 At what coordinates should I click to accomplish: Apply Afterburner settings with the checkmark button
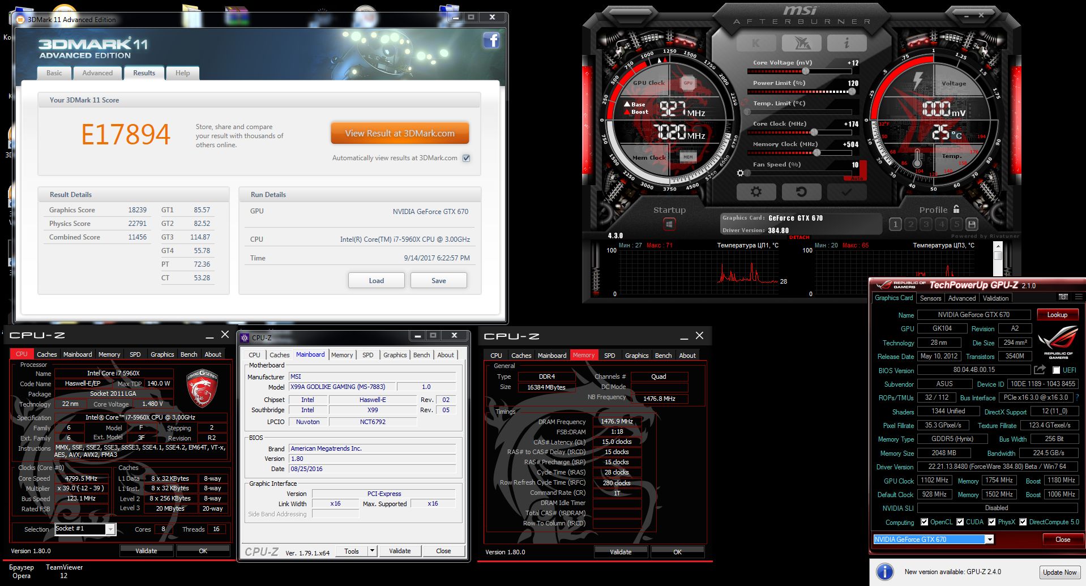click(x=846, y=192)
